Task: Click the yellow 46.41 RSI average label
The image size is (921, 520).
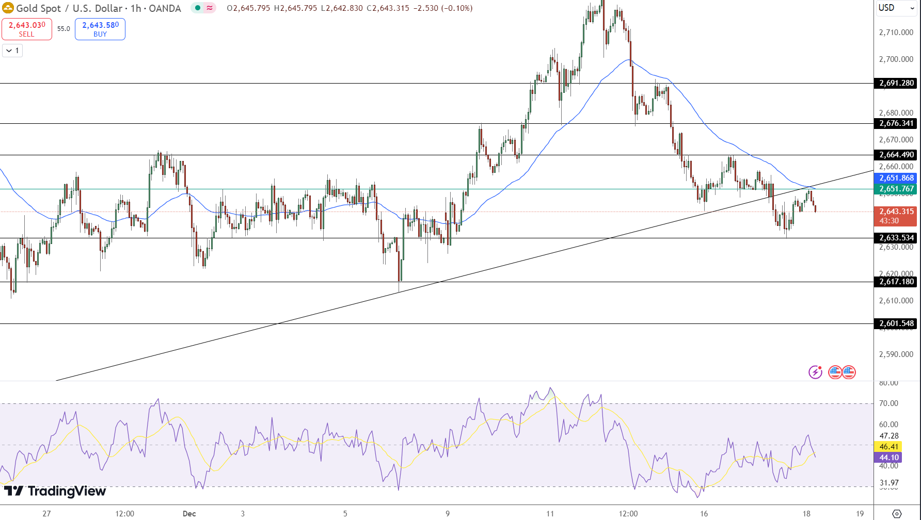Action: pos(888,447)
